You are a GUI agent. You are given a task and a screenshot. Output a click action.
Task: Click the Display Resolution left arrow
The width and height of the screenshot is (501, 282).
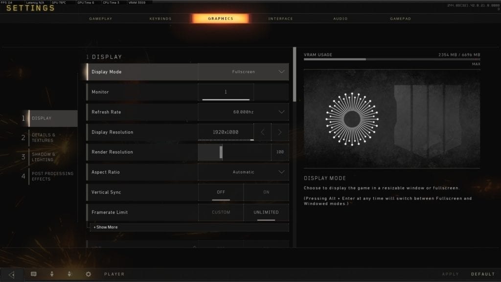pyautogui.click(x=263, y=132)
